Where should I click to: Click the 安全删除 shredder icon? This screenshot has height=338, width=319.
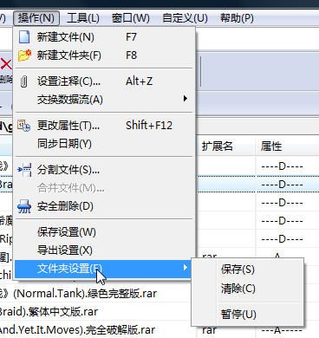[x=24, y=206]
